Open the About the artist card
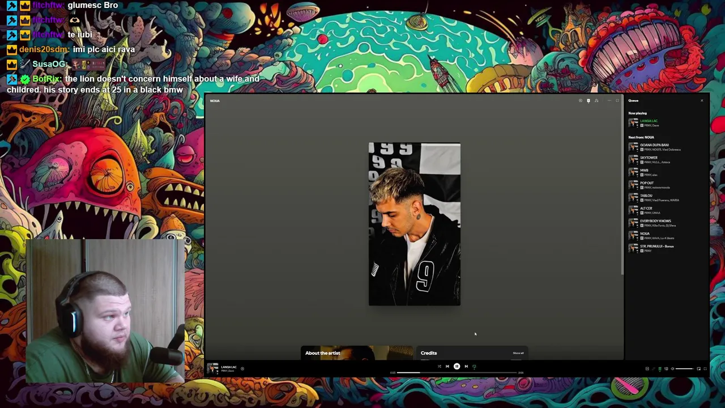 click(357, 354)
